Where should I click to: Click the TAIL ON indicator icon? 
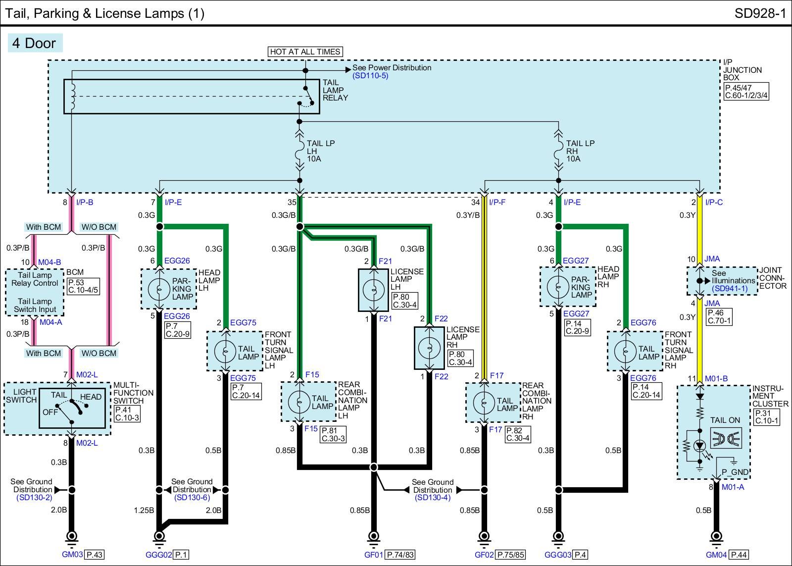pyautogui.click(x=725, y=439)
